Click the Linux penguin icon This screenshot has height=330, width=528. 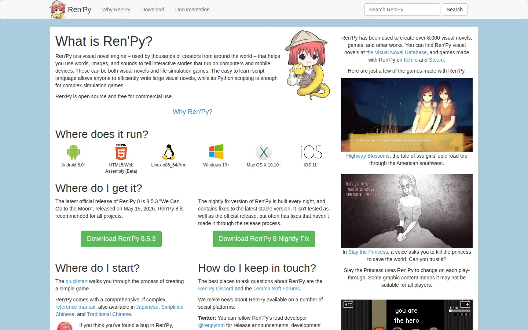click(x=169, y=152)
